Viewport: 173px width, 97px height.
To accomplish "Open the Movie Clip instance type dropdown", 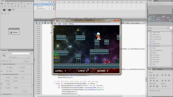I will pos(19,57).
